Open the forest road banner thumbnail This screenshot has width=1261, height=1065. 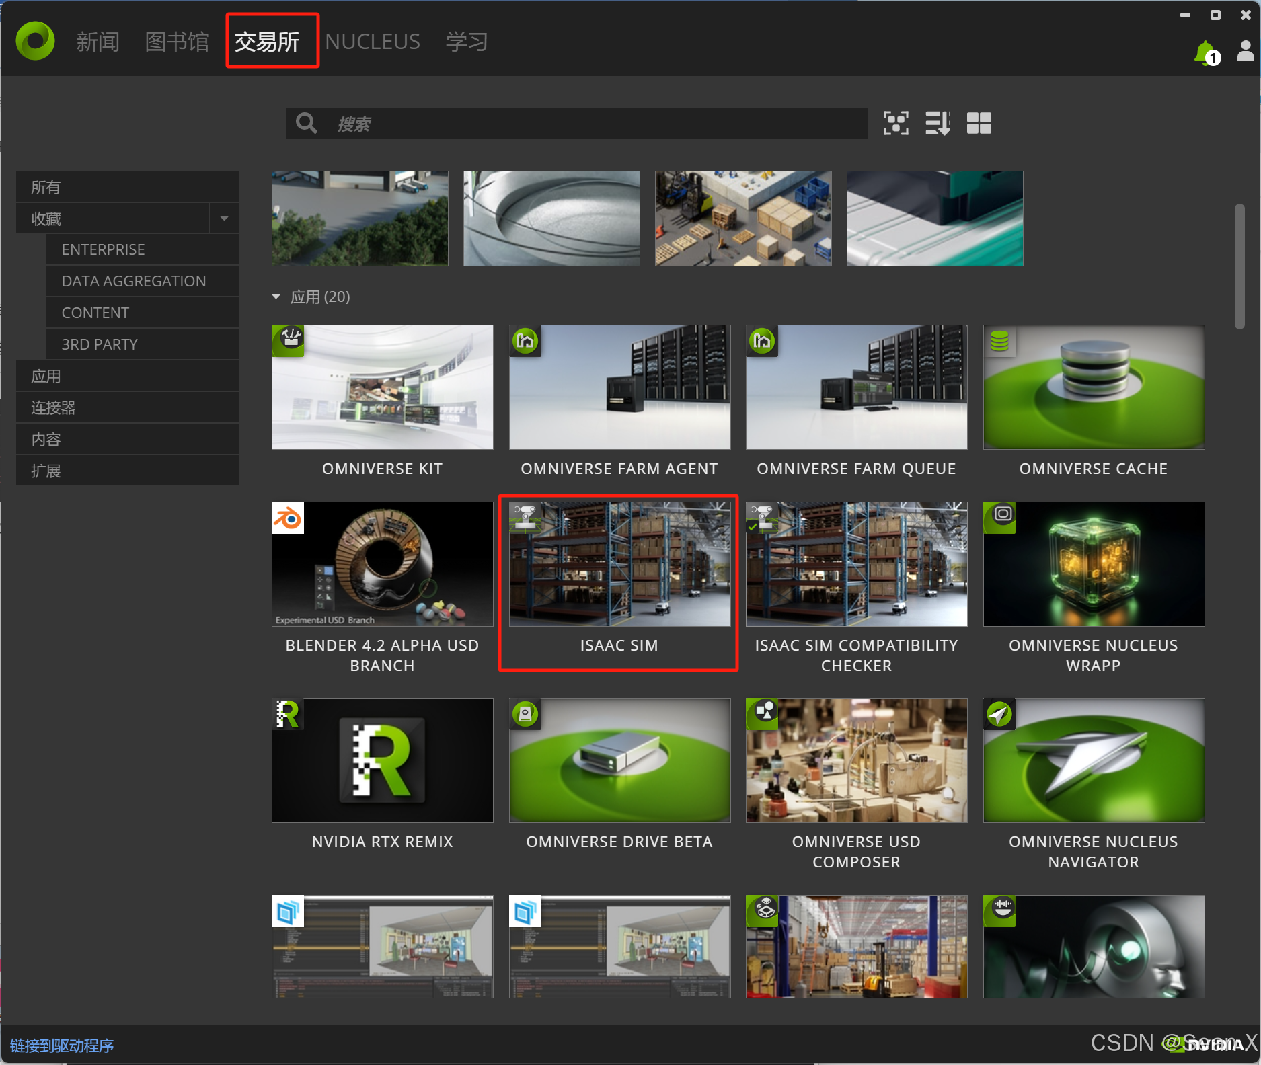point(360,218)
